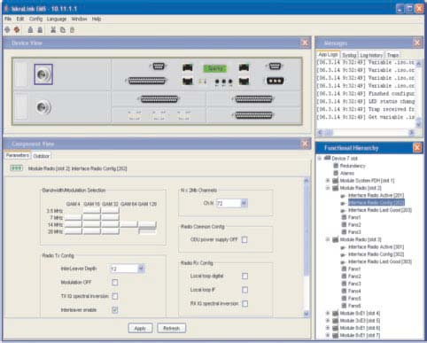Image resolution: width=427 pixels, height=343 pixels.
Task: Click the green status icon beside Module Radio [slot 2] header
Action: coord(17,168)
